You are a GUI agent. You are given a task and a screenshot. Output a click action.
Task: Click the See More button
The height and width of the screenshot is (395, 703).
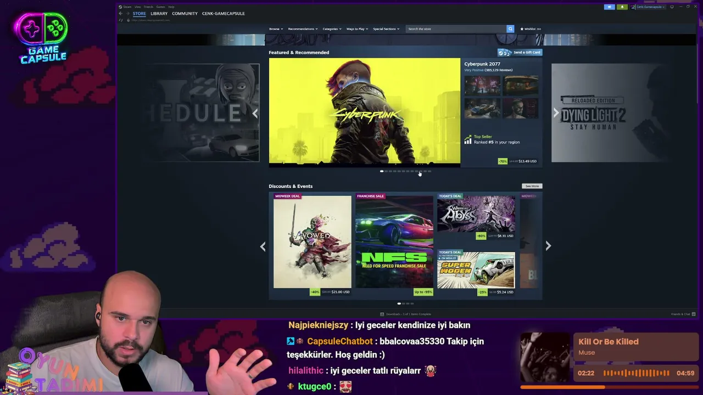532,186
